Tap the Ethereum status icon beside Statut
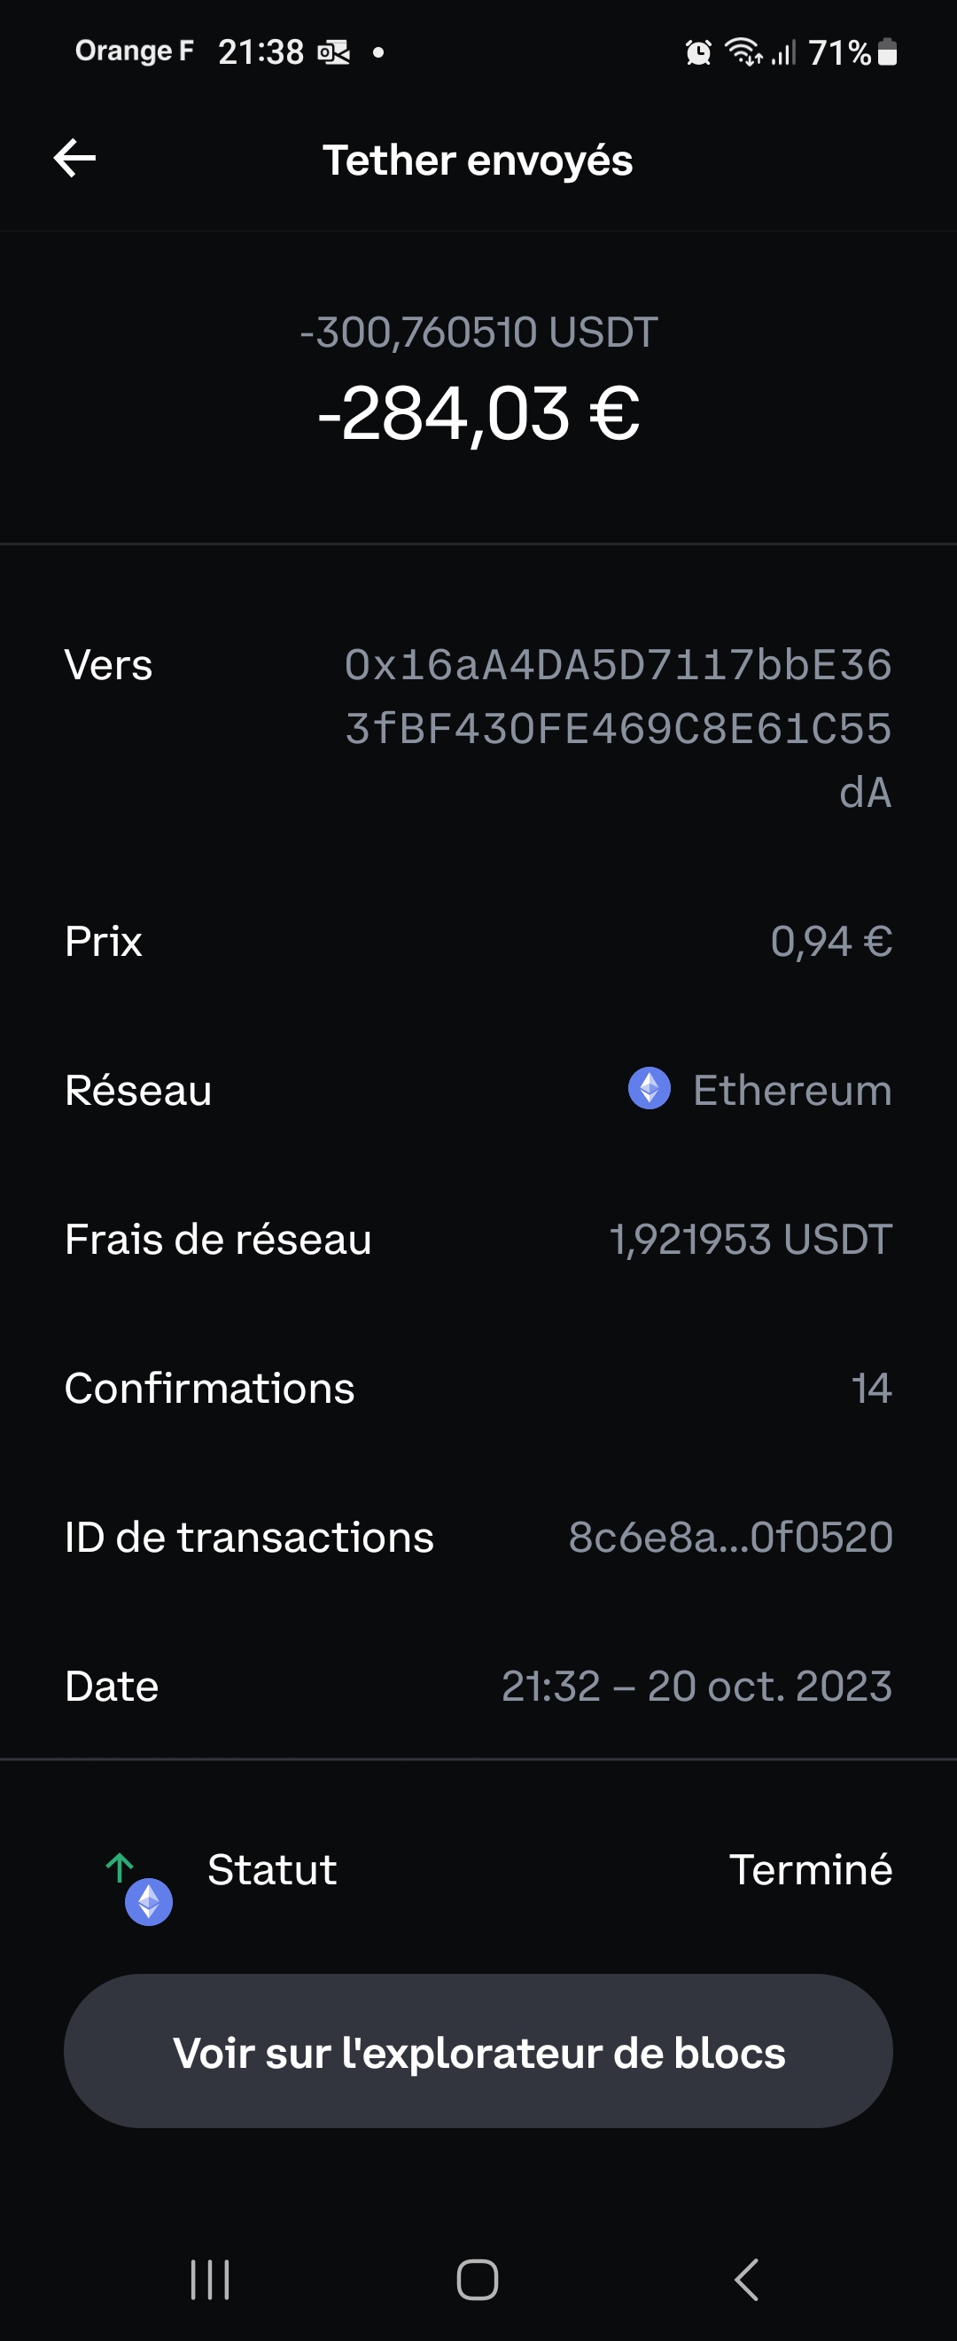The height and width of the screenshot is (2341, 957). (148, 1900)
